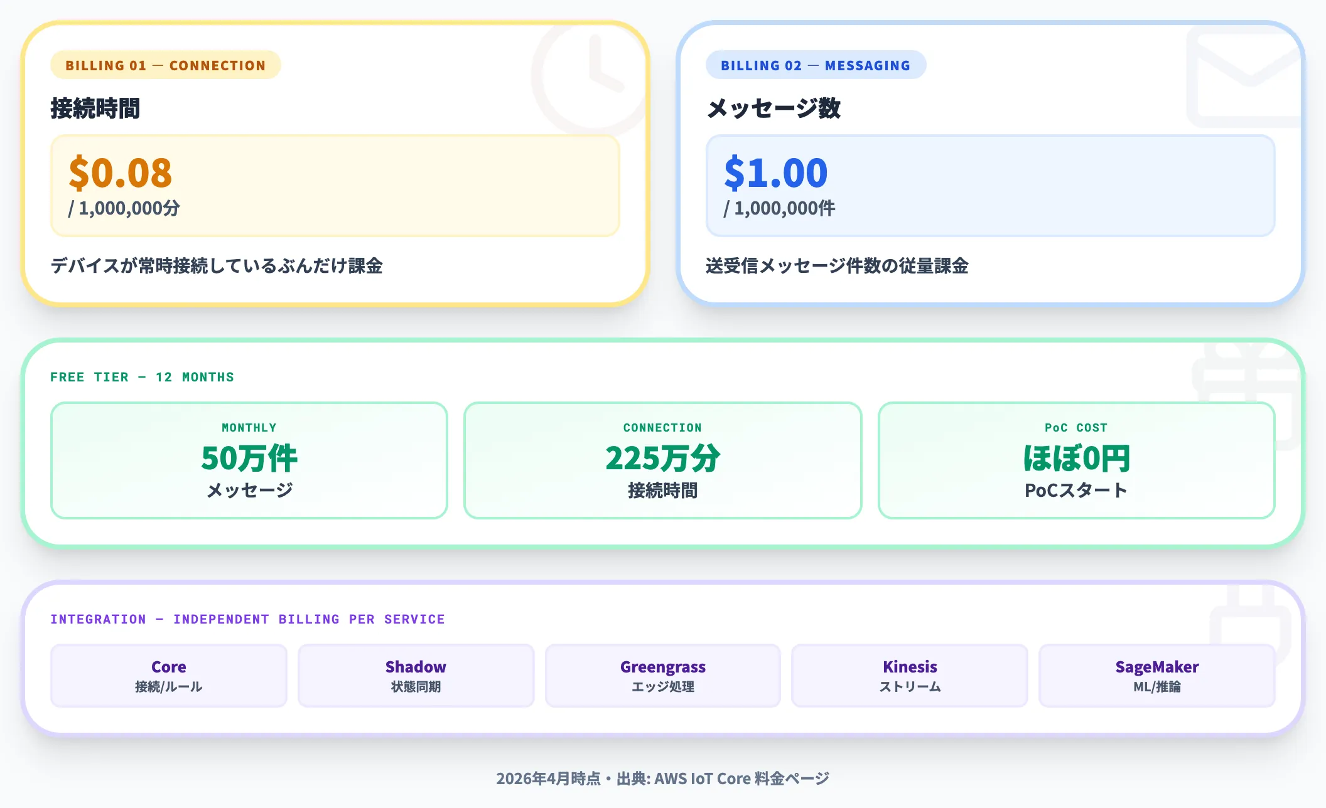Image resolution: width=1326 pixels, height=808 pixels.
Task: Open the CONNECTION 225万分 tile
Action: tap(662, 460)
